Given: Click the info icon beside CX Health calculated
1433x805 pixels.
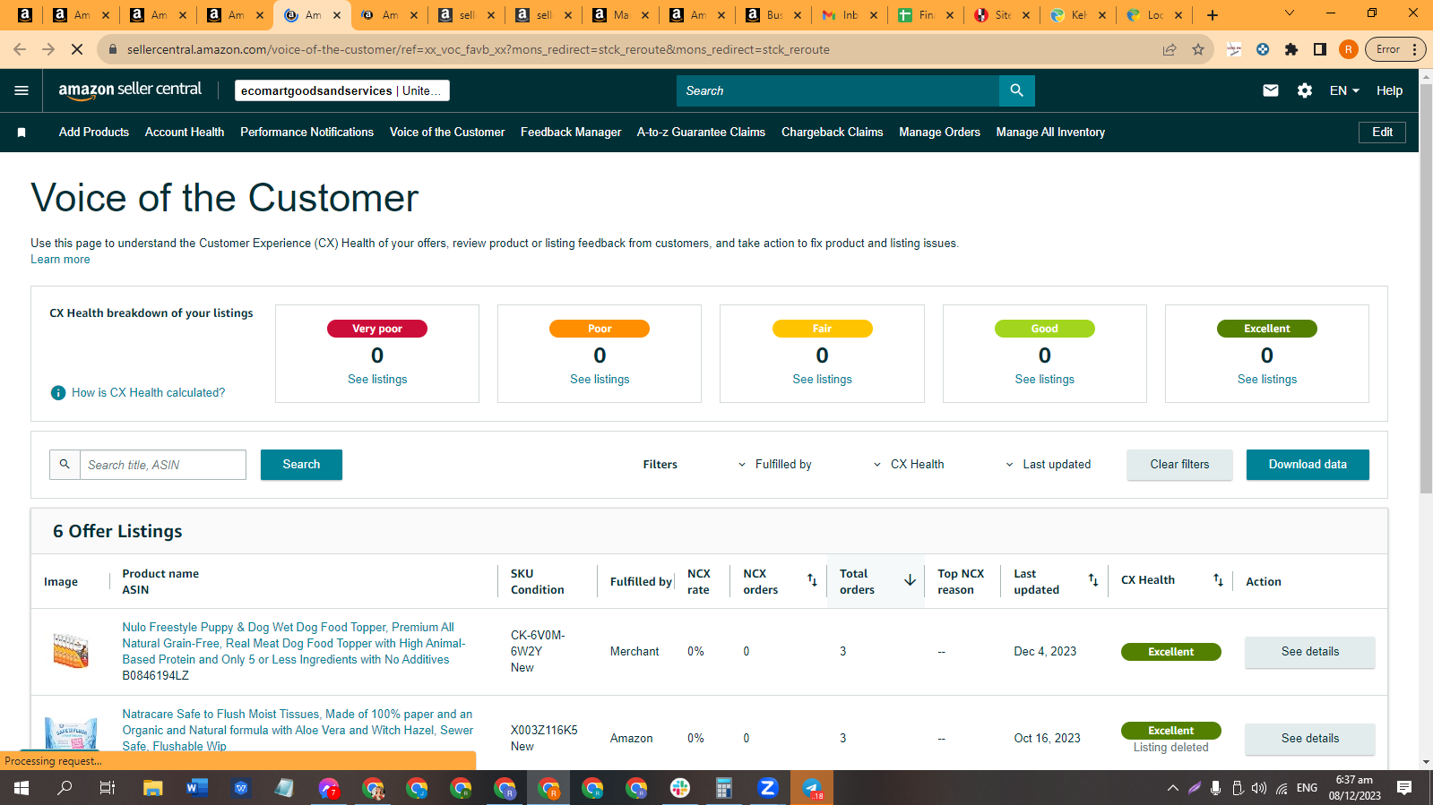Looking at the screenshot, I should tap(58, 393).
